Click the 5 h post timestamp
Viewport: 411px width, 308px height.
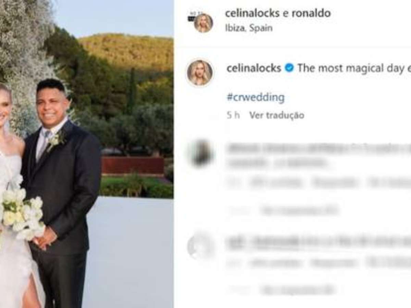(x=233, y=115)
